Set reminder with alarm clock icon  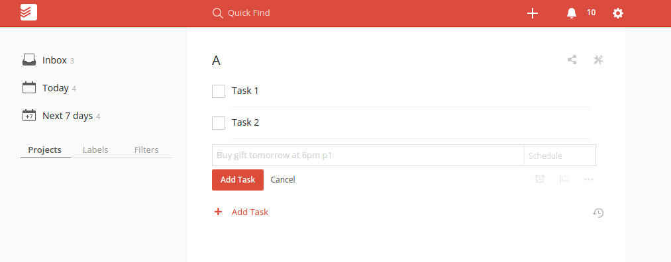(x=540, y=179)
